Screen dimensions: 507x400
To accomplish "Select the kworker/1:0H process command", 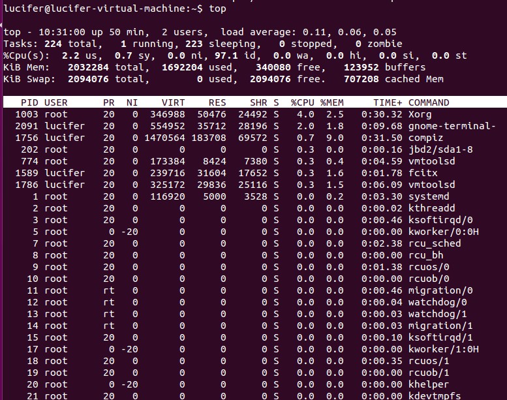I will coord(443,349).
